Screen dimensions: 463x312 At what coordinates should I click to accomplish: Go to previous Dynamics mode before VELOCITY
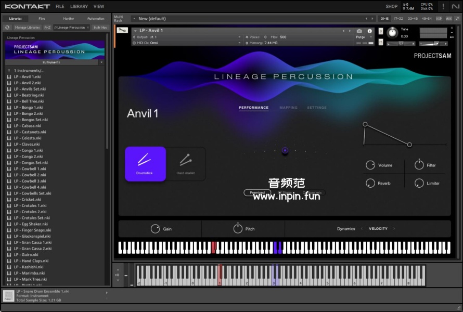coord(362,228)
